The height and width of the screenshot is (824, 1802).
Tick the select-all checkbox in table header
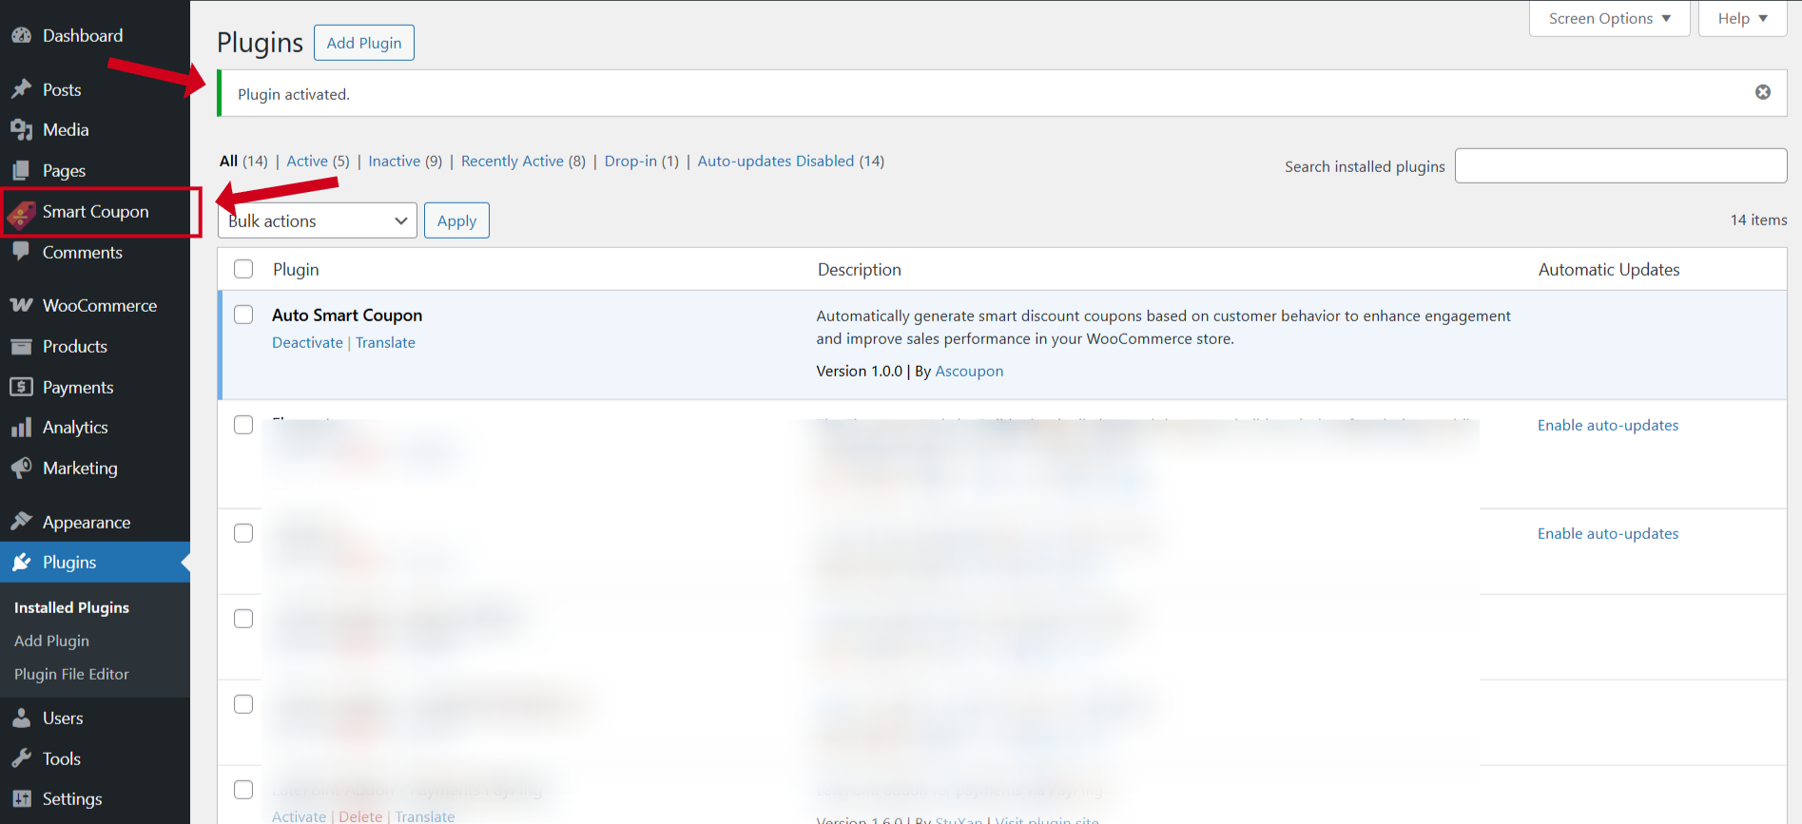pyautogui.click(x=243, y=269)
